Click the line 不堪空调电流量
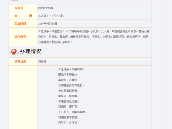The width and height of the screenshot is (172, 129). [x=69, y=101]
